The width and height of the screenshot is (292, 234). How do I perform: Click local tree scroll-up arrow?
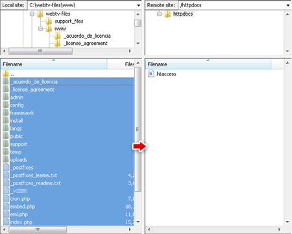[x=138, y=14]
